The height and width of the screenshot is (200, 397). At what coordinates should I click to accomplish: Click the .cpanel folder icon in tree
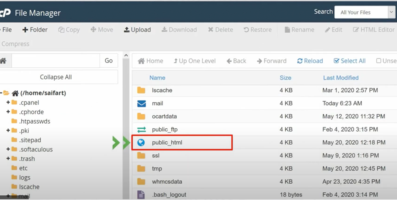point(14,102)
